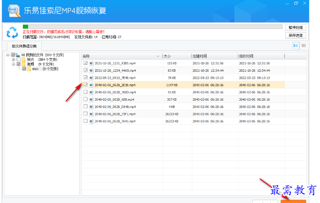
Task: Click the folder icon beside mov
Action: tap(29, 69)
